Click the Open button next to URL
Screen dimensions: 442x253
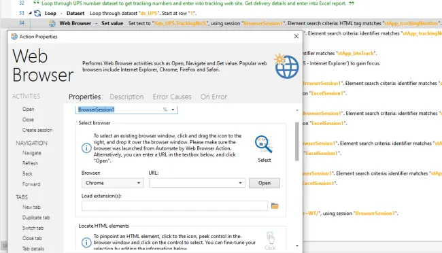point(265,183)
